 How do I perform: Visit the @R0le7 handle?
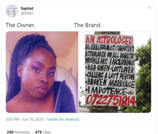tap(27, 13)
